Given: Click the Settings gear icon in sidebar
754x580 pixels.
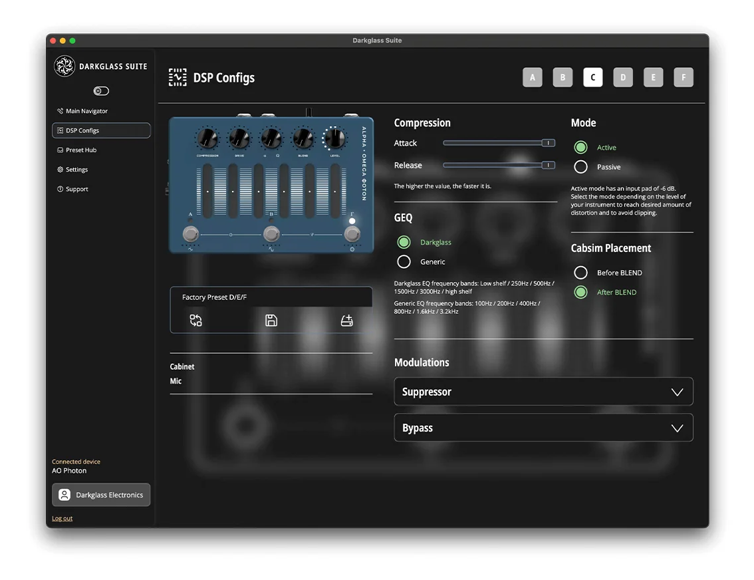Looking at the screenshot, I should tap(60, 170).
